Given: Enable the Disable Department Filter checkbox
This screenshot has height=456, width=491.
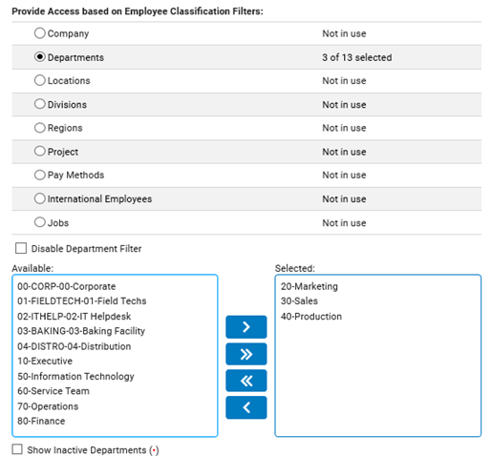Looking at the screenshot, I should pos(21,248).
